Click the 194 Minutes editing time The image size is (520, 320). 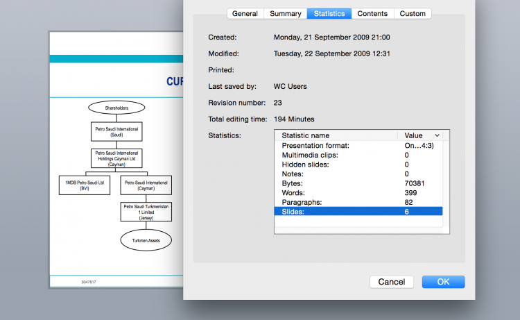point(294,119)
